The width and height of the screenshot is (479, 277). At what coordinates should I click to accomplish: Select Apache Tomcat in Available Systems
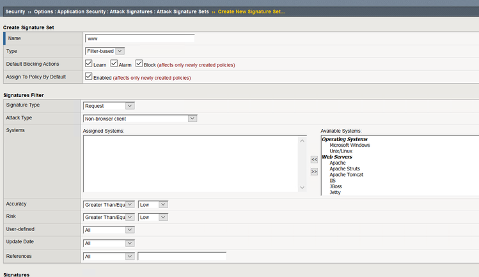pyautogui.click(x=347, y=174)
